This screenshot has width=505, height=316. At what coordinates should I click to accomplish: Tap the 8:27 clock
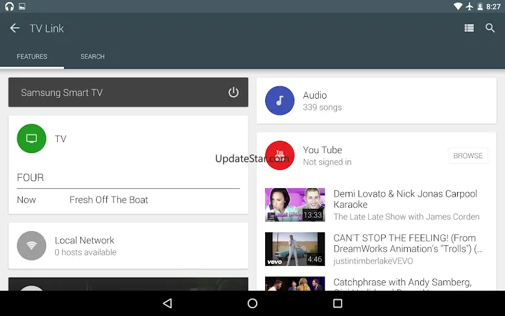[493, 6]
